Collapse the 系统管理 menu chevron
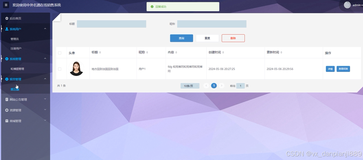This screenshot has width=363, height=160. 45,58
